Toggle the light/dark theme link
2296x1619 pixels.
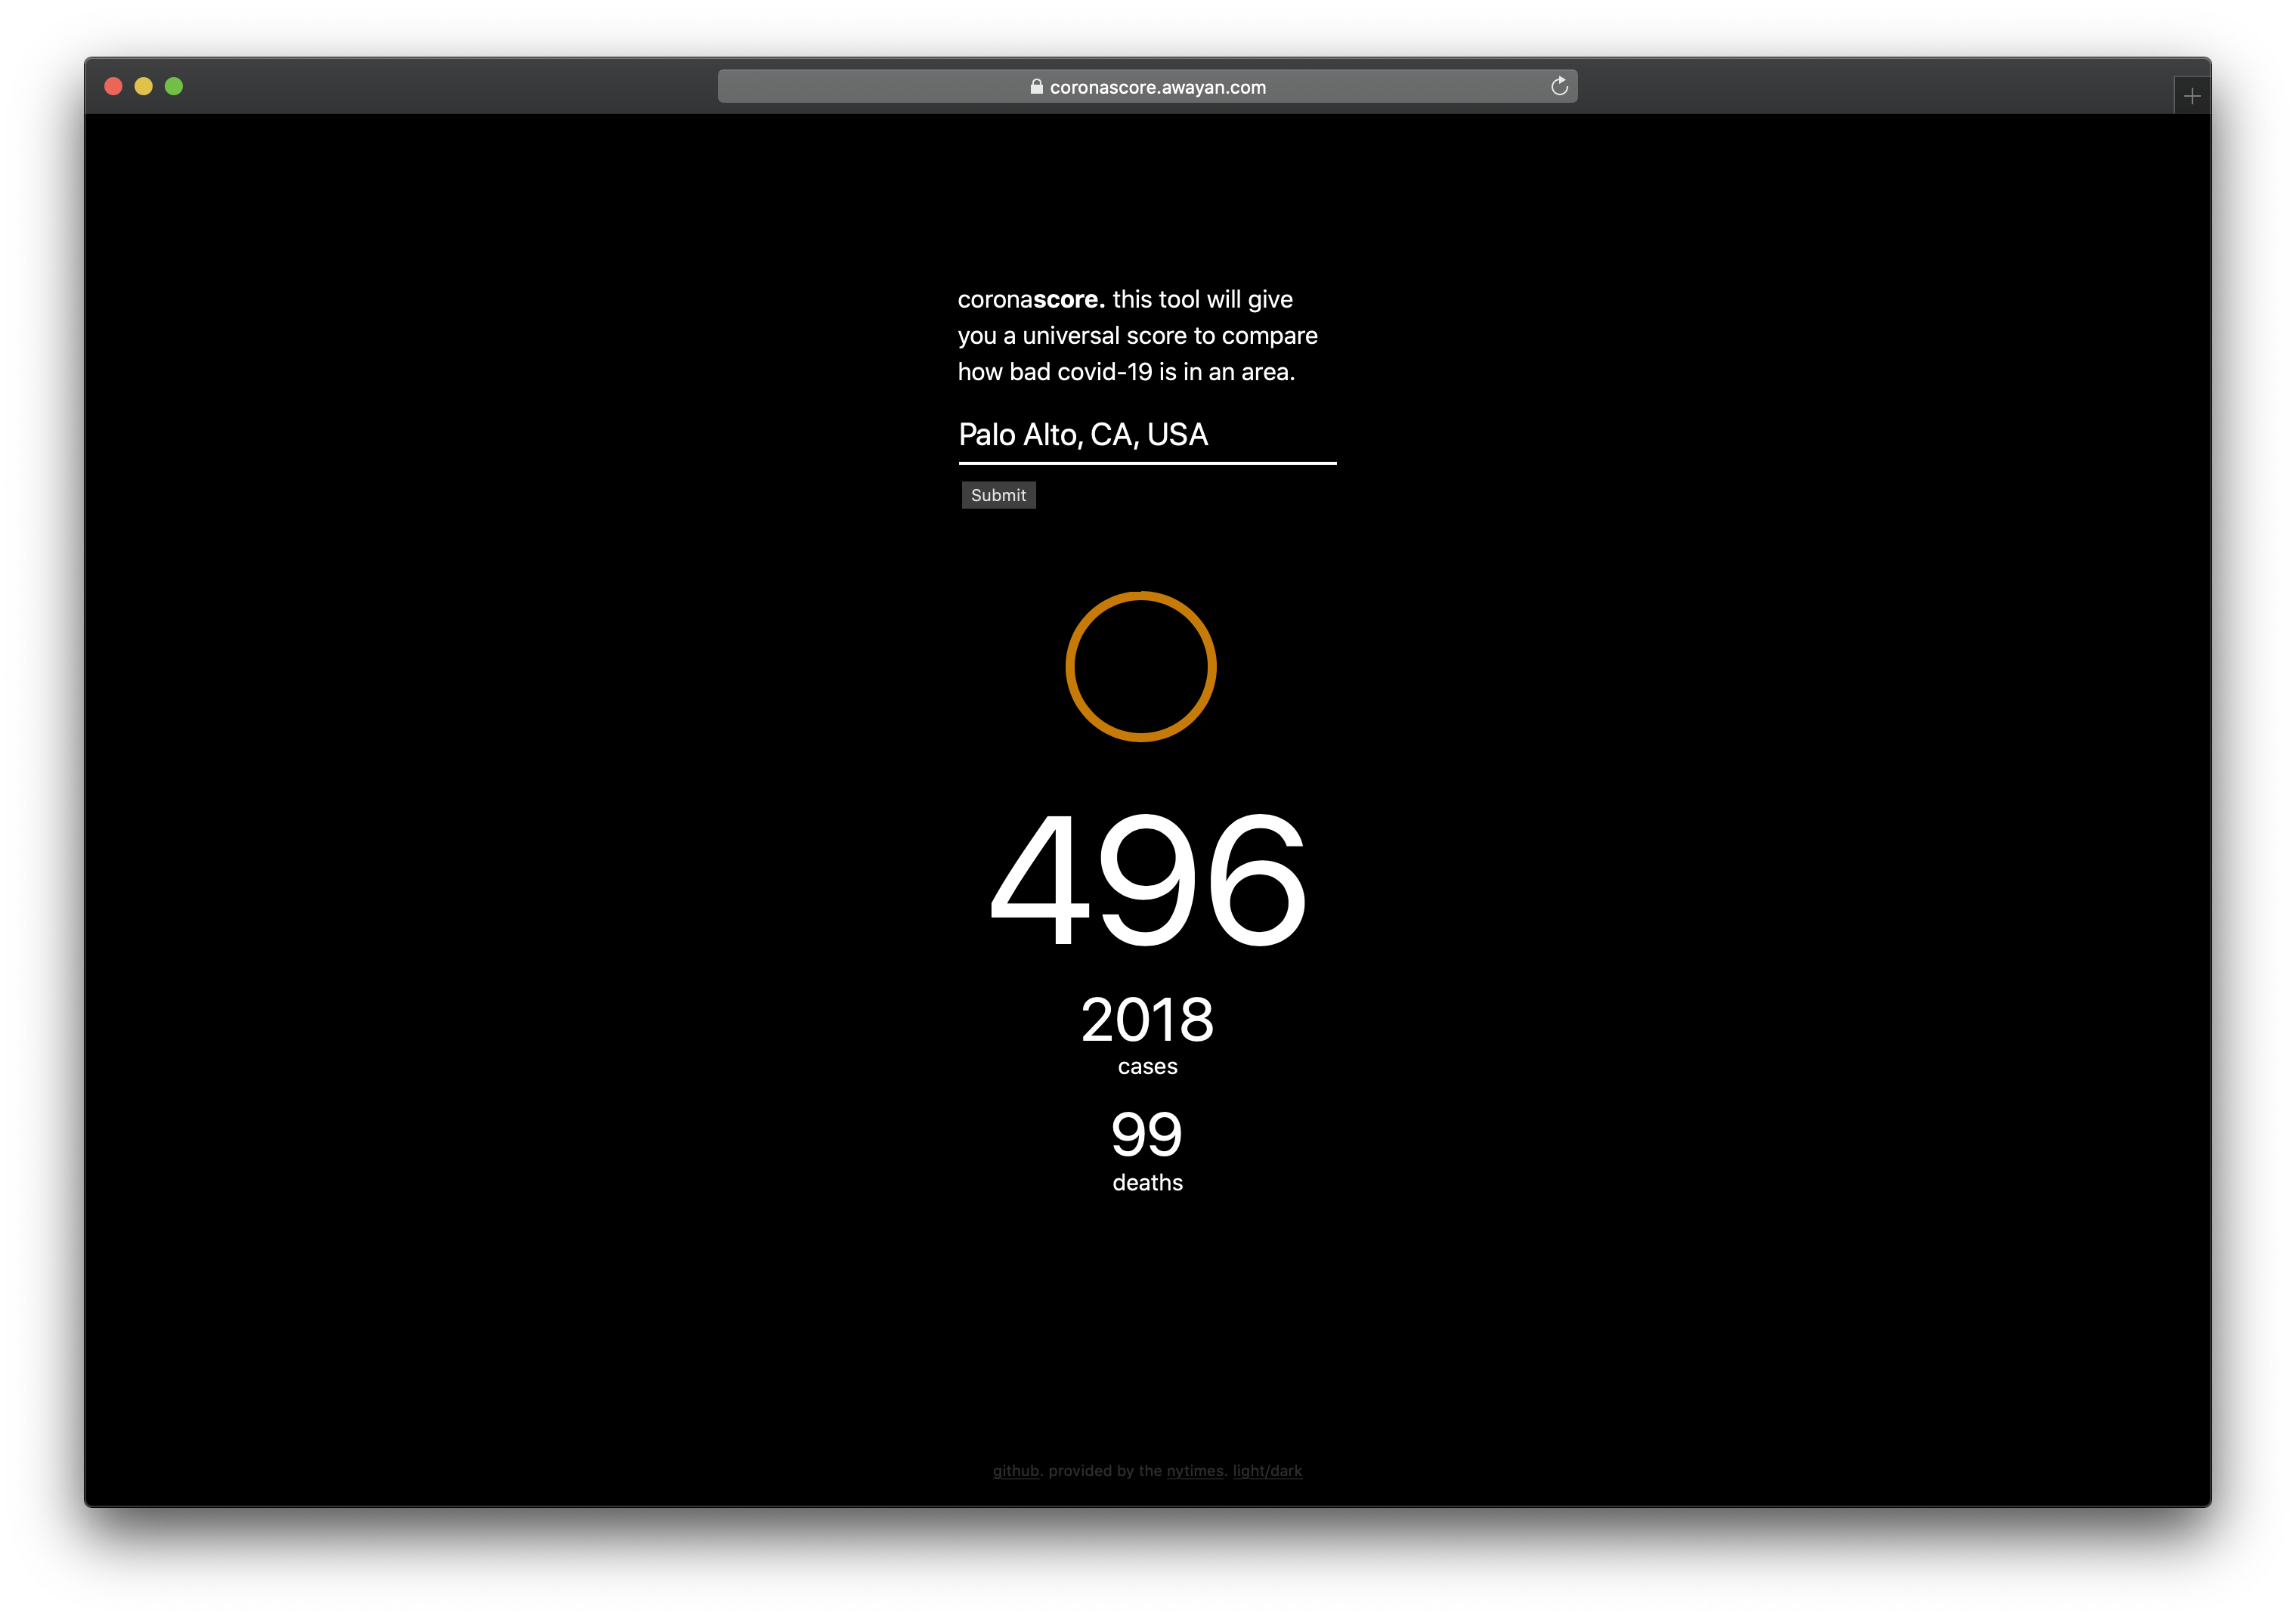(1267, 1471)
